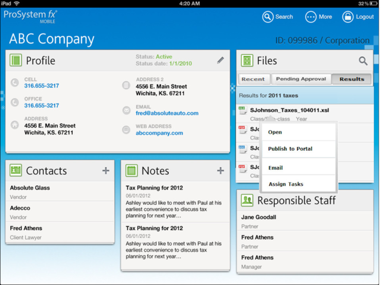Viewport: 381px width, 285px height.
Task: Select the Results tab in Files
Action: tap(352, 79)
